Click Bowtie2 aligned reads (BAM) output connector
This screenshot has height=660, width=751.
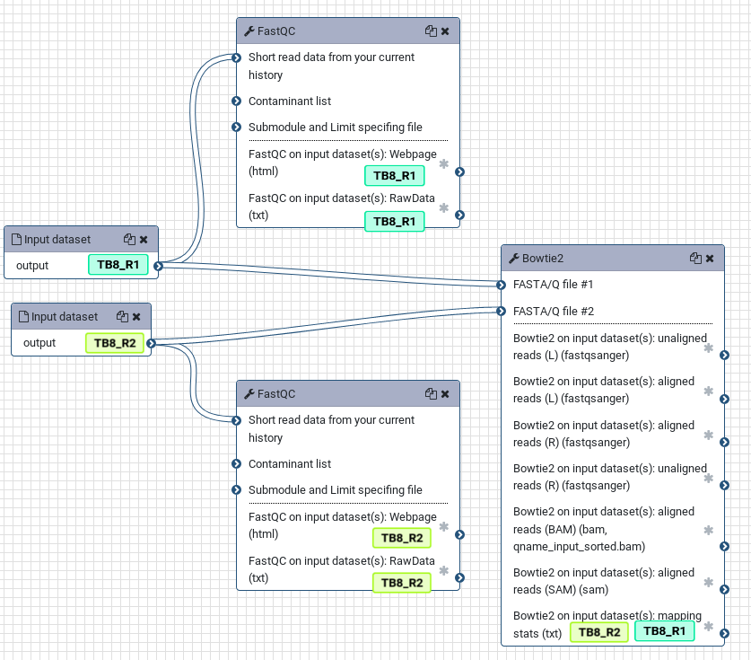click(725, 546)
